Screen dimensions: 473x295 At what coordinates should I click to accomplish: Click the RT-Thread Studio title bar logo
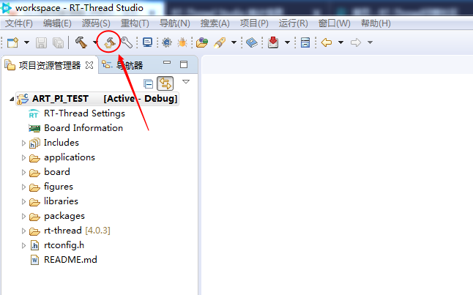(6, 8)
